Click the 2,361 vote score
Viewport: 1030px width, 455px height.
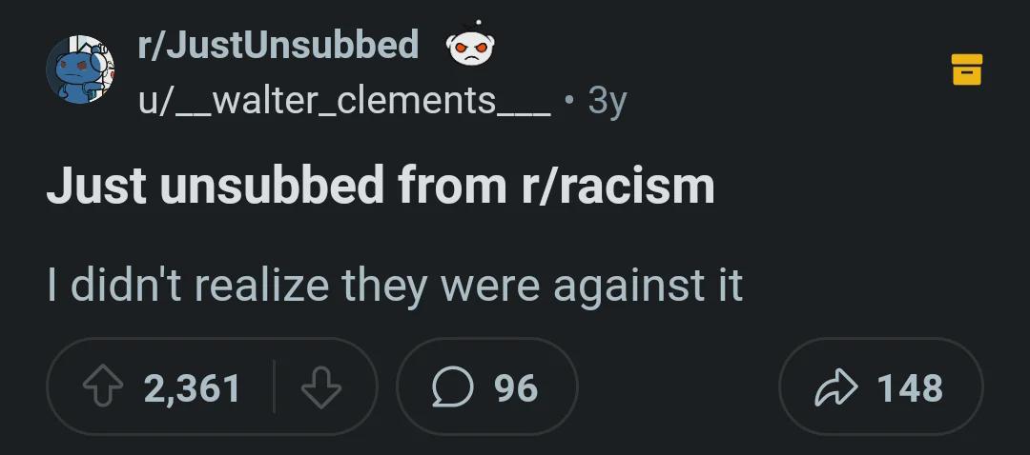tap(192, 388)
